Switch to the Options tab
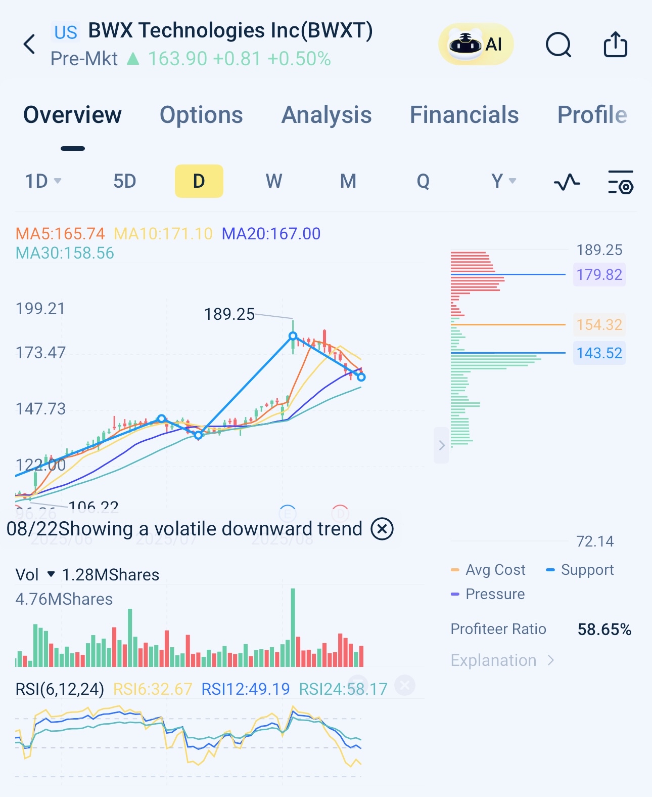 201,115
